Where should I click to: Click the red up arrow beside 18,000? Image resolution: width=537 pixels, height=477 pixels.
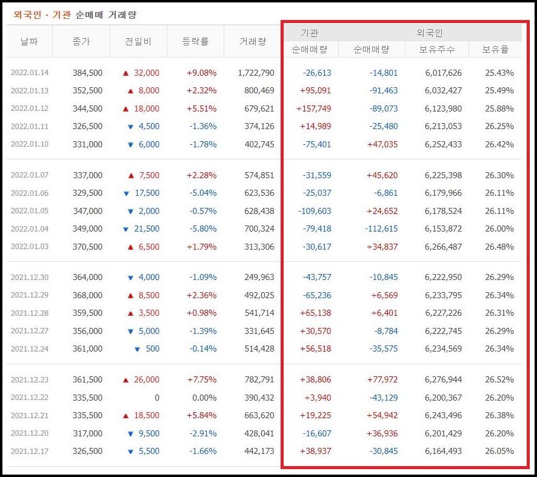click(125, 109)
